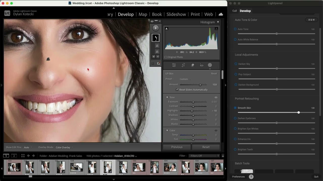Open Overlay Mode Color Overlay dropdown
This screenshot has width=323, height=181.
click(64, 148)
